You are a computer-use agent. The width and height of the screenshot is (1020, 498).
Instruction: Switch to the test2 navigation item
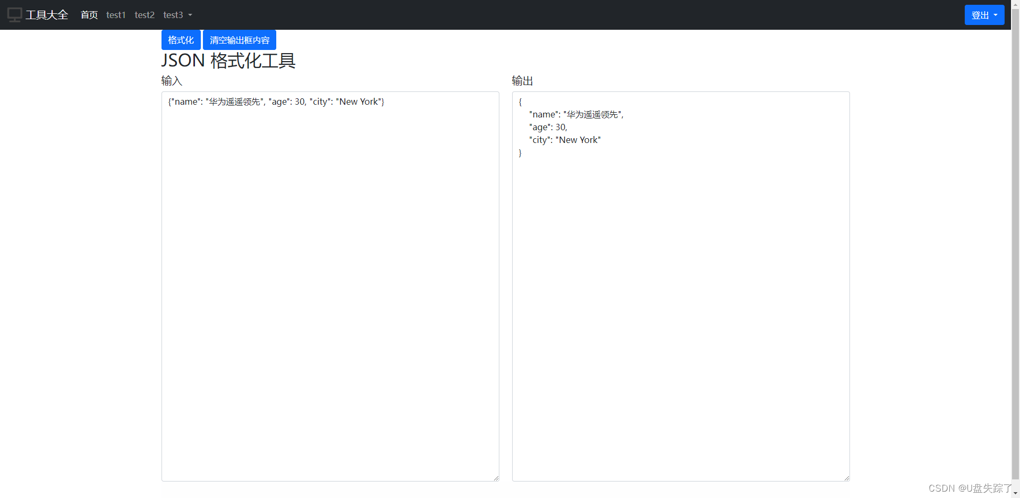[144, 15]
